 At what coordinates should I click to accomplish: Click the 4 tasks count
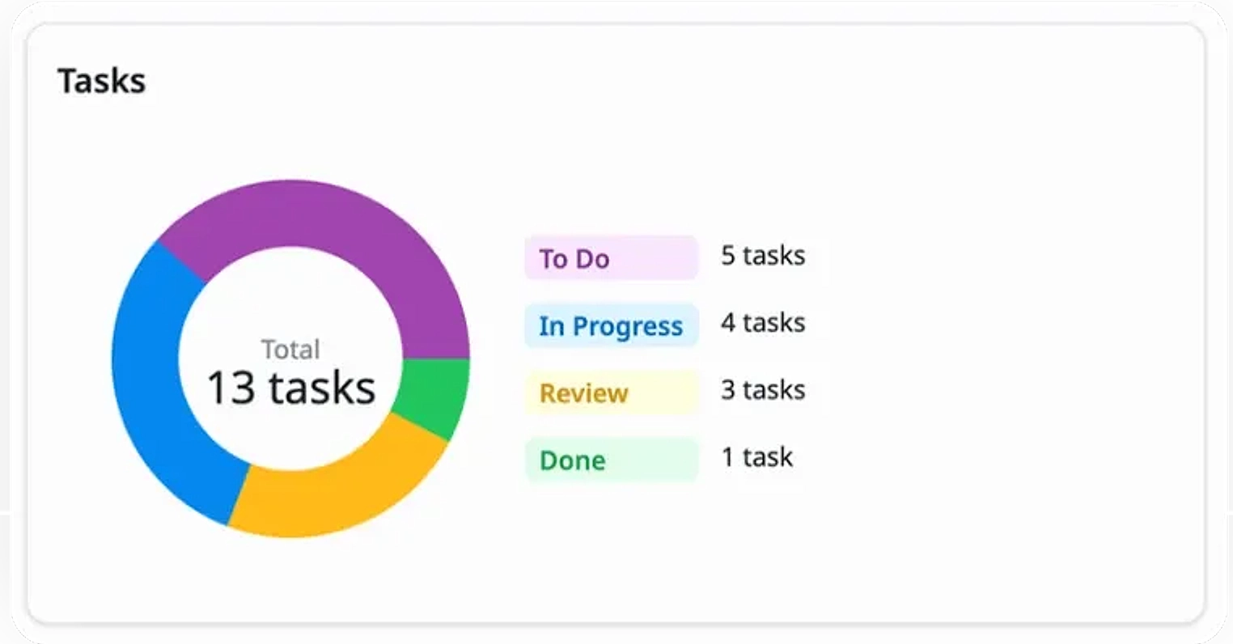(x=763, y=323)
